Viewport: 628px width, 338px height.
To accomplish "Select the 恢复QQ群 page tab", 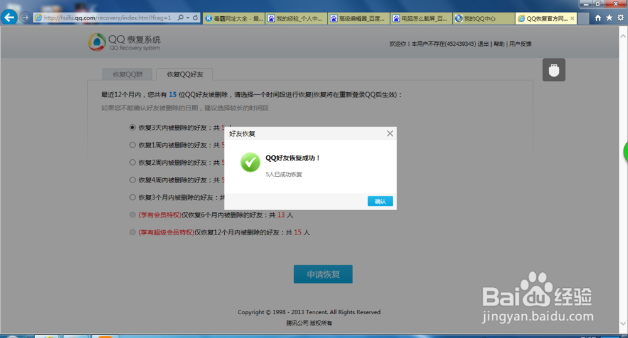I will pyautogui.click(x=127, y=75).
